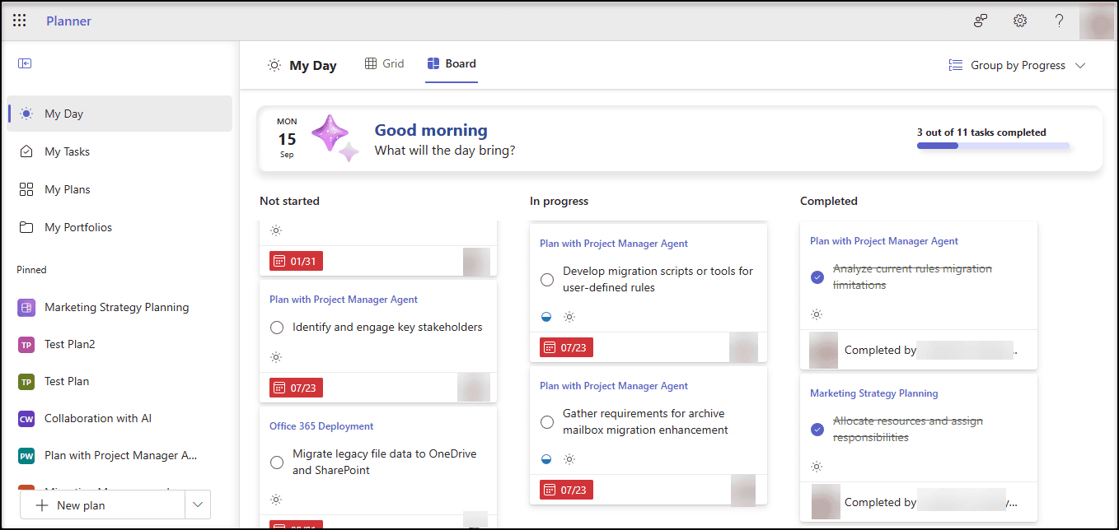This screenshot has height=530, width=1119.
Task: Mark Develop migration scripts task complete
Action: click(x=547, y=280)
